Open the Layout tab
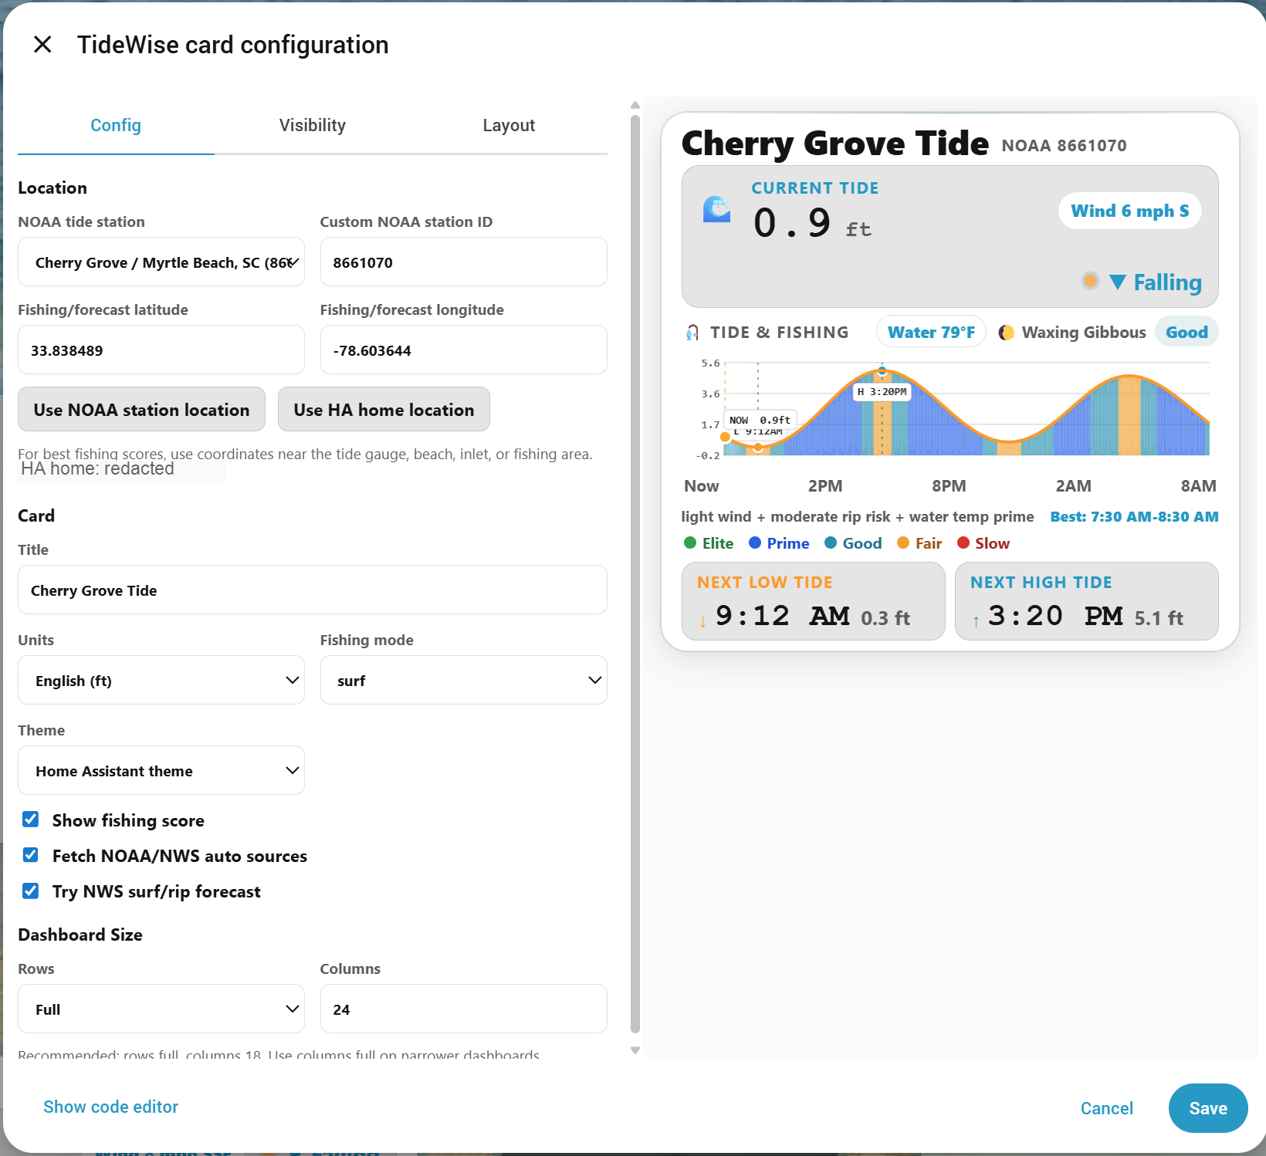The width and height of the screenshot is (1266, 1156). pyautogui.click(x=509, y=125)
